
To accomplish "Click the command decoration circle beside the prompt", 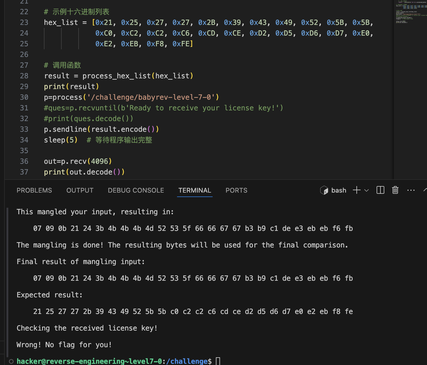I will [x=11, y=361].
